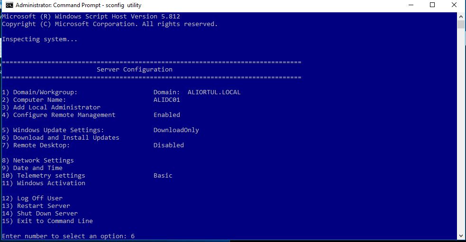Click the vertical scrollbar thumb
Viewport: 466px width, 242px height.
pyautogui.click(x=461, y=25)
